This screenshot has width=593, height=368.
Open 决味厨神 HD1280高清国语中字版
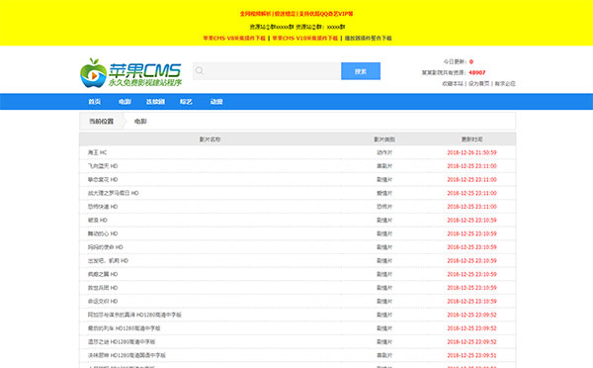click(x=127, y=355)
